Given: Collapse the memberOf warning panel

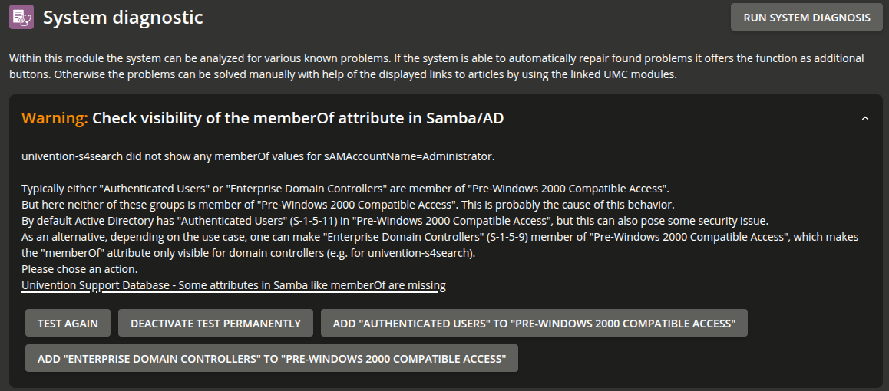Looking at the screenshot, I should [865, 118].
